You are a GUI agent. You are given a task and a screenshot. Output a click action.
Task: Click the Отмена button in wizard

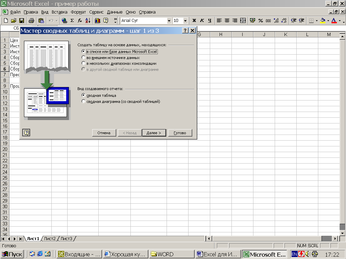tap(104, 133)
